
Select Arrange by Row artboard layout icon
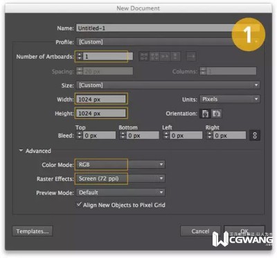click(165, 57)
